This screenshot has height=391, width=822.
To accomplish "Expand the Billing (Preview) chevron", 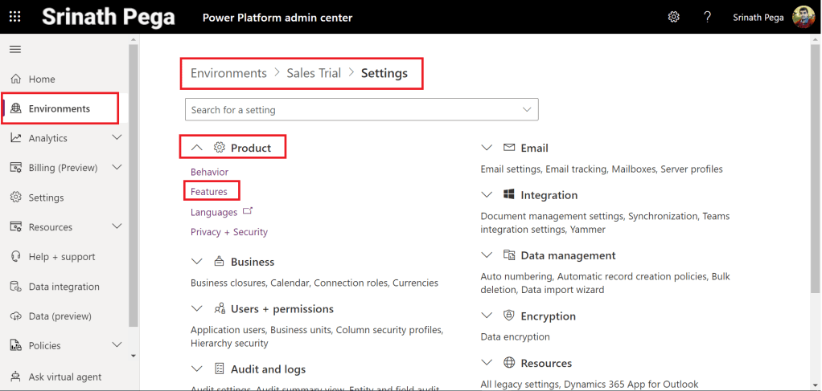I will click(x=117, y=168).
